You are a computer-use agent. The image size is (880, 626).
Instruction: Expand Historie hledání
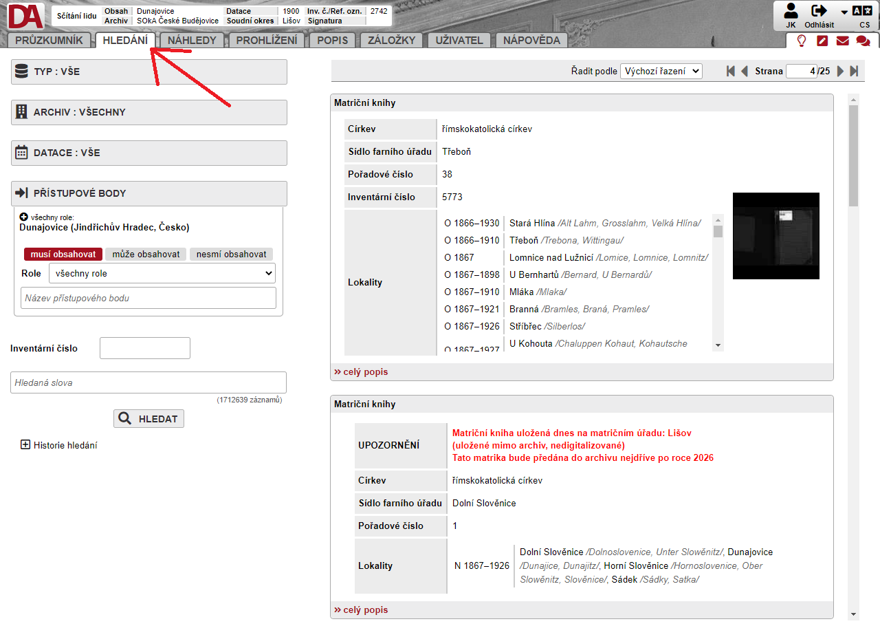26,445
